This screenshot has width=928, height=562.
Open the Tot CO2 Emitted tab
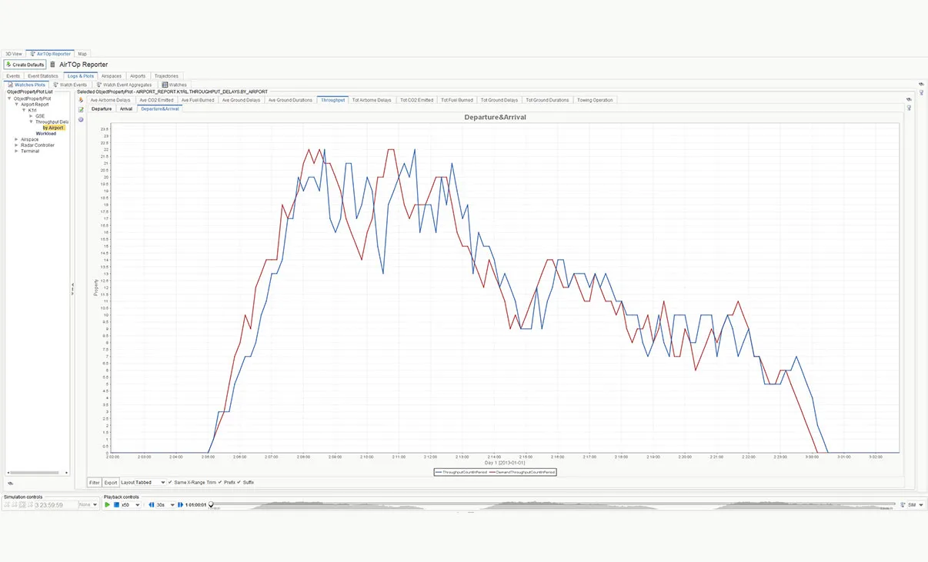click(416, 100)
